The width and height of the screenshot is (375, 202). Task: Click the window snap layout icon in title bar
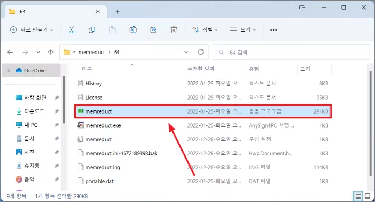click(x=302, y=8)
